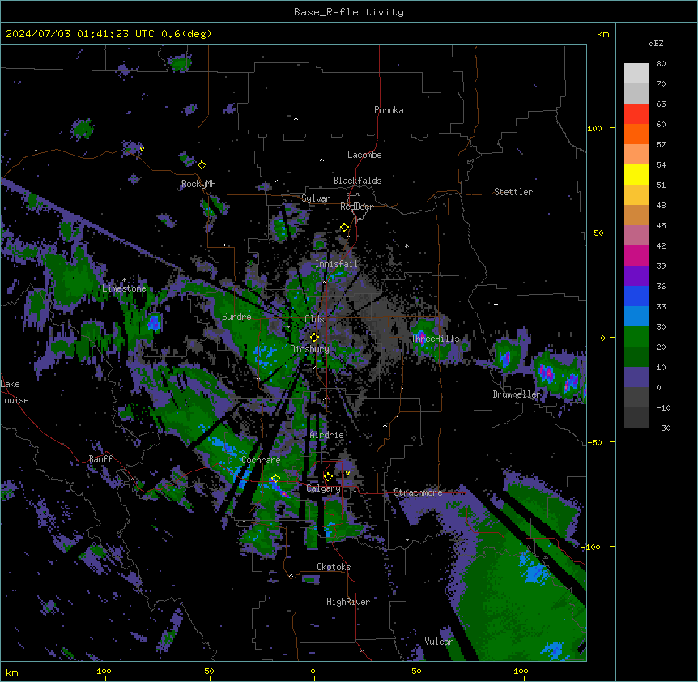Click the white asterisk marker east of Innisfail

(x=406, y=245)
